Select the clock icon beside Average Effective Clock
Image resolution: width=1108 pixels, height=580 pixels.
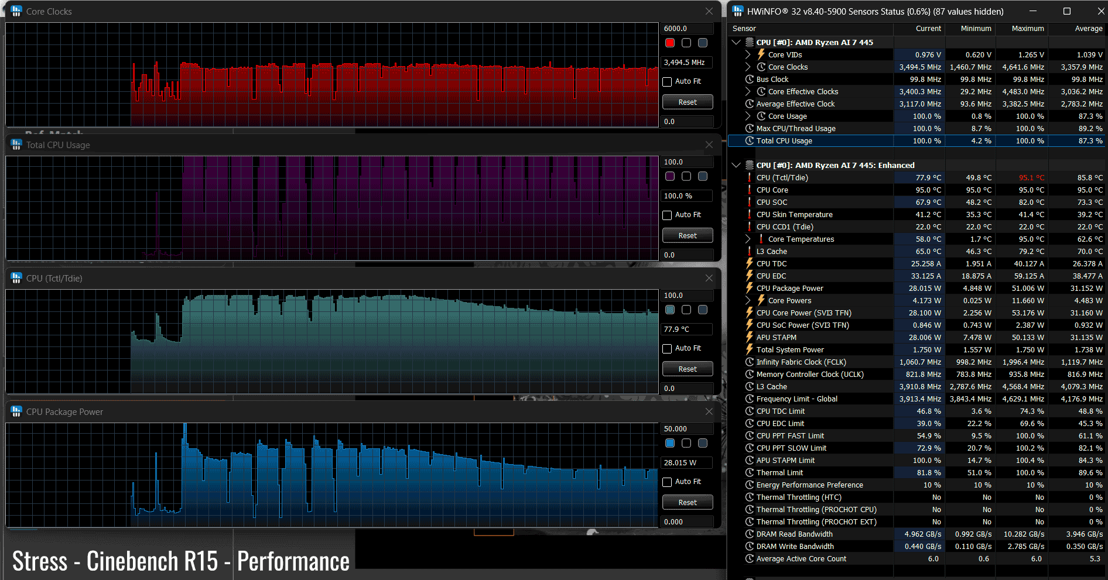750,104
